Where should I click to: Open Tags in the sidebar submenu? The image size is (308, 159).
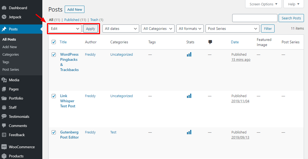coord(6,62)
